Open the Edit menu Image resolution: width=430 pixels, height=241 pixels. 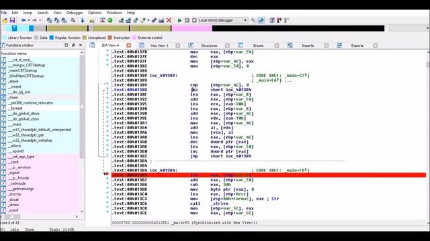click(15, 13)
